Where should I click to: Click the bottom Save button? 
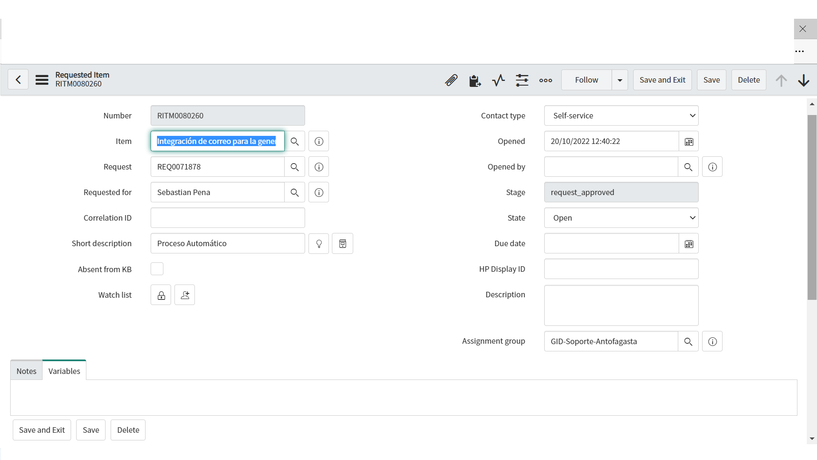click(x=91, y=430)
